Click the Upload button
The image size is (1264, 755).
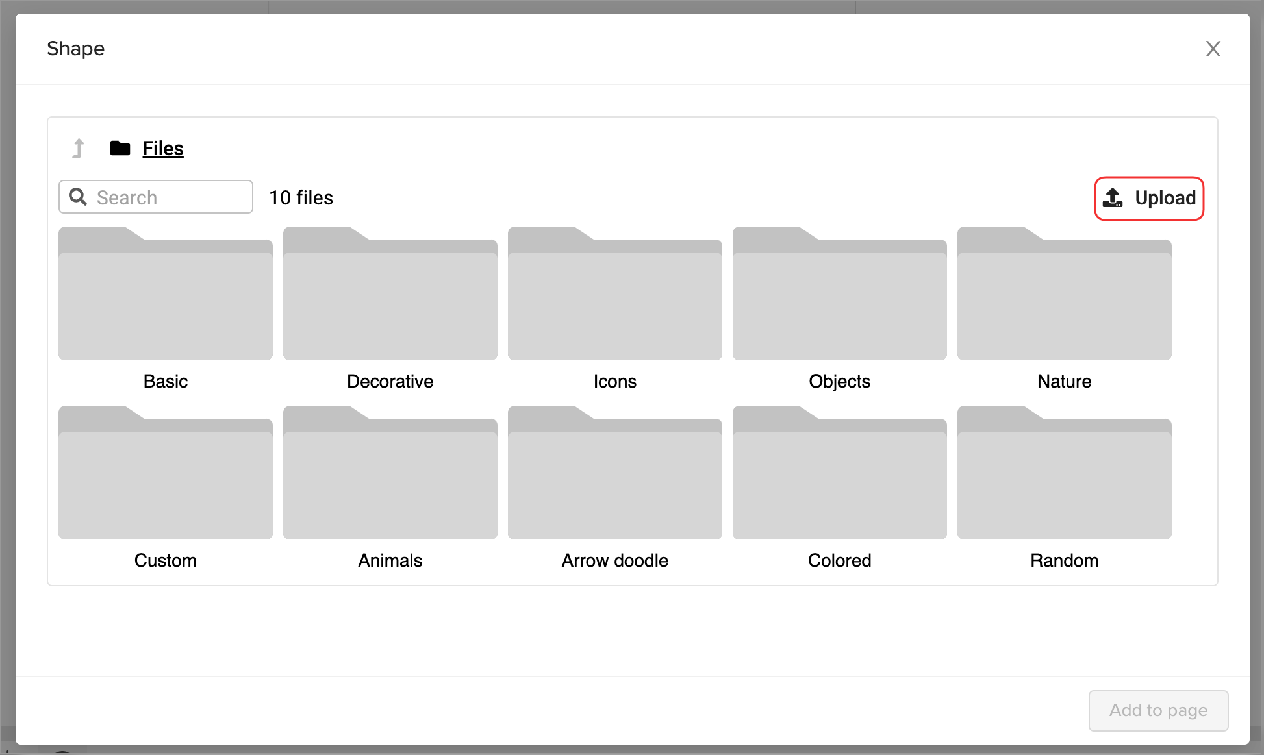[1149, 198]
